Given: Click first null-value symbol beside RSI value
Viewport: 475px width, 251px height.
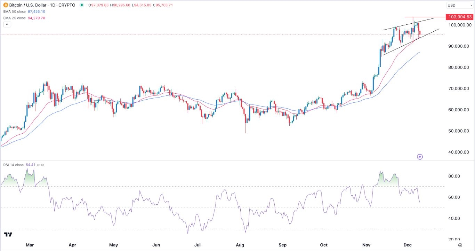Looking at the screenshot, I should tap(38, 165).
